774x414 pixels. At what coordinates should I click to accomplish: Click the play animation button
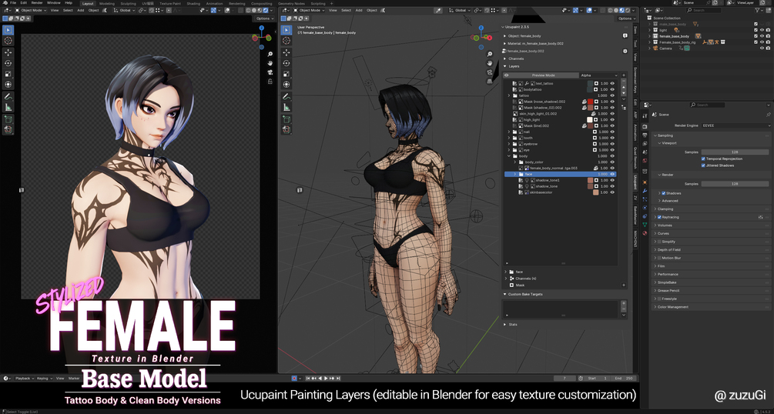[325, 379]
